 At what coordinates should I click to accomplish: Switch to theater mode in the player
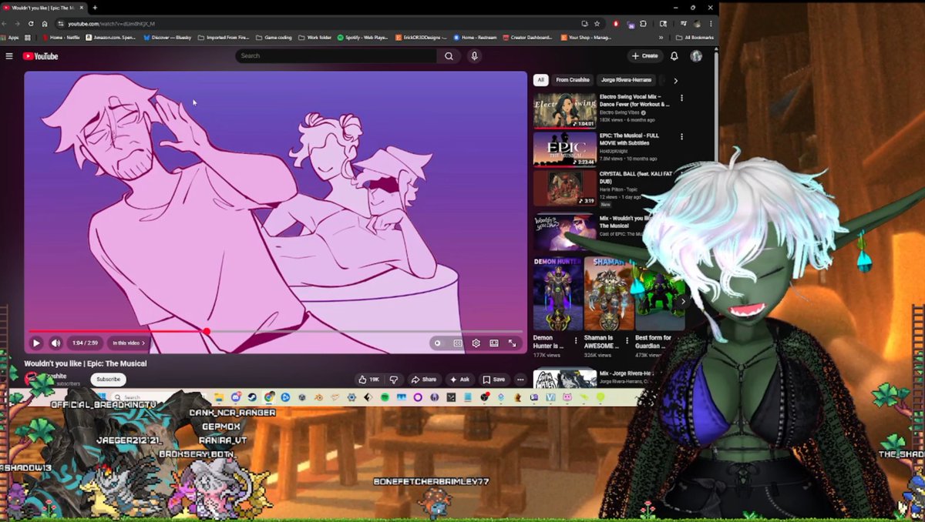494,343
